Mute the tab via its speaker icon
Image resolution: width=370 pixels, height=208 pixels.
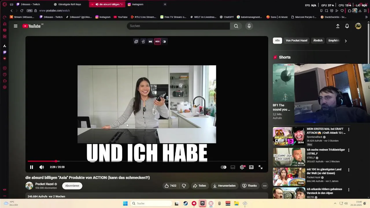97,4
